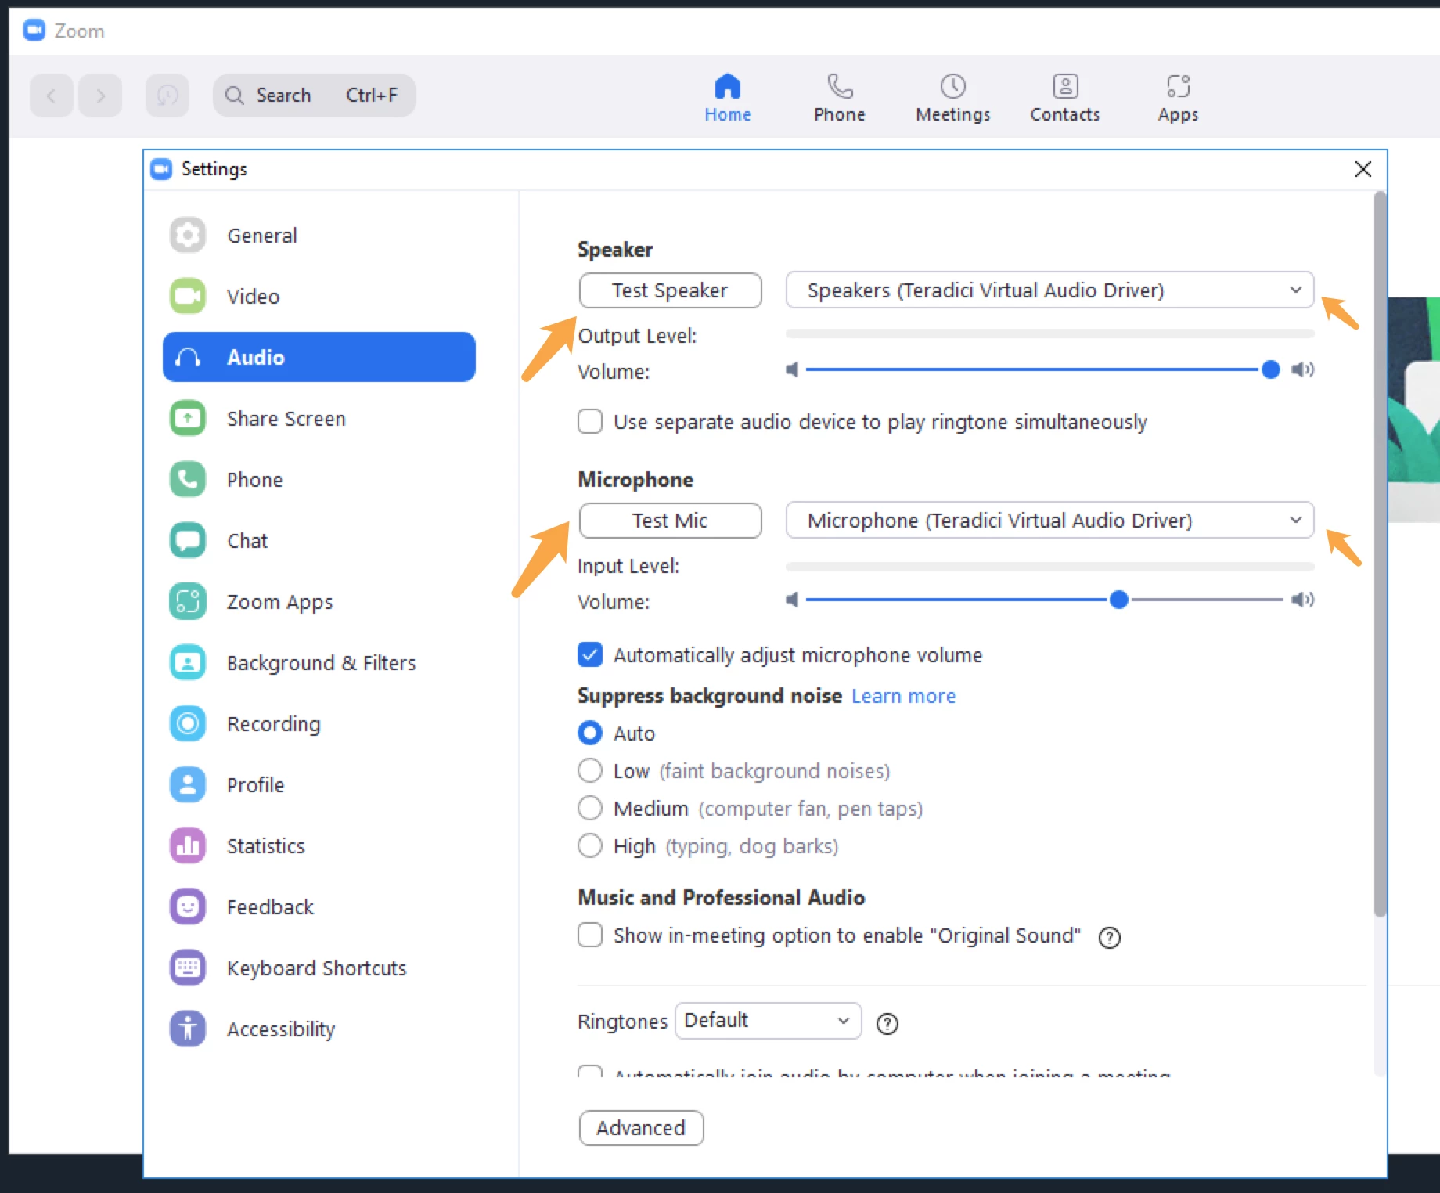Click the Chat bubble icon
Screen dimensions: 1440x1193
[188, 540]
